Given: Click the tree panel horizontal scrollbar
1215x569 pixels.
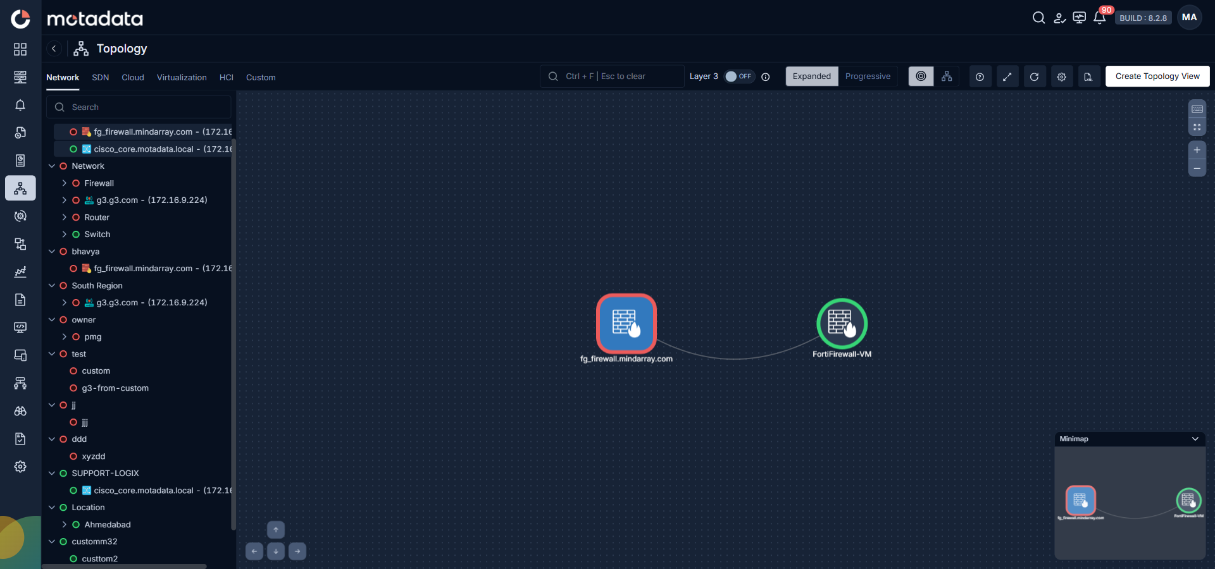Looking at the screenshot, I should (125, 566).
